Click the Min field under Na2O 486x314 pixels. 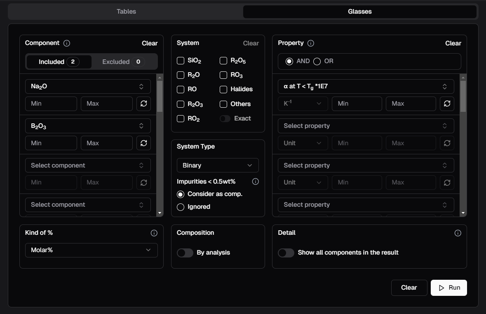click(x=51, y=104)
